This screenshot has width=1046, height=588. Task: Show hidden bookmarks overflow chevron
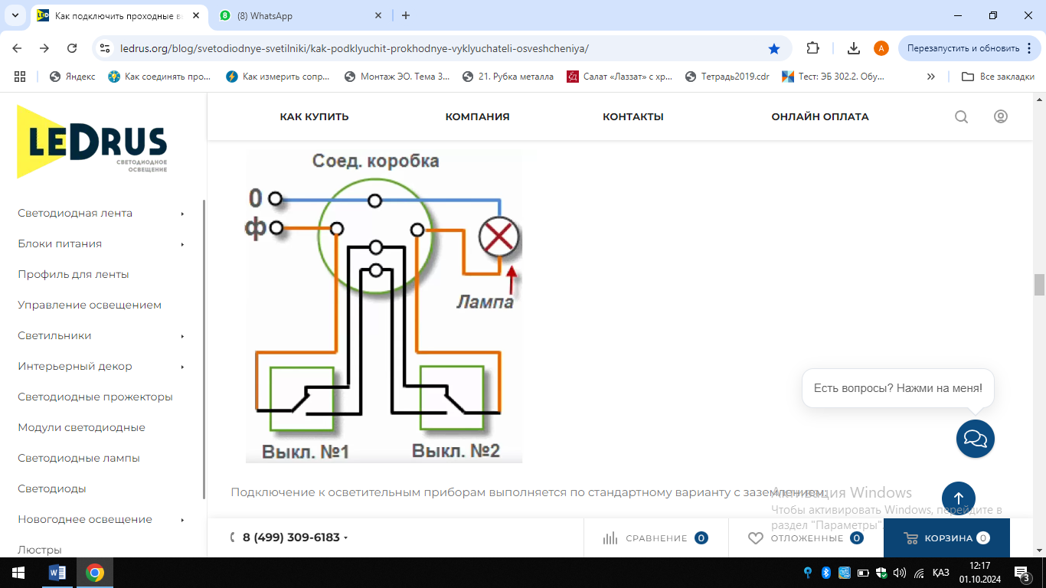[x=931, y=77]
